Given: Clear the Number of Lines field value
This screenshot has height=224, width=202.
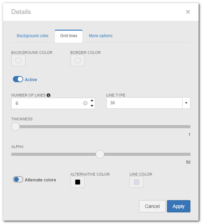Looking at the screenshot, I should tap(85, 103).
